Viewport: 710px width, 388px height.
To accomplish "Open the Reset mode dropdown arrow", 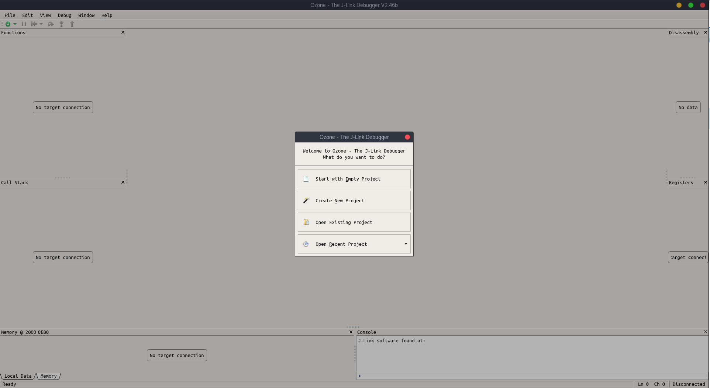I will pos(41,24).
